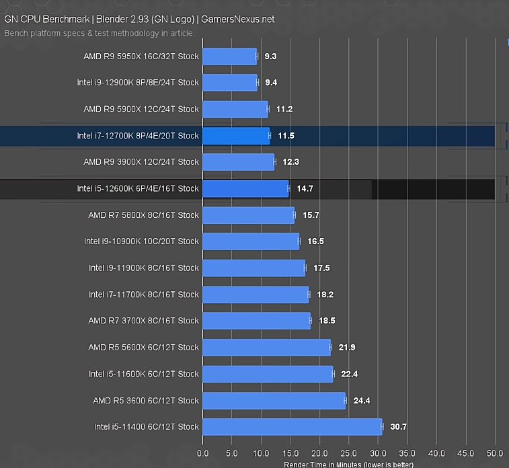Viewport: 509px width, 468px height.
Task: Click the 24.4 value next to the R5 3600 bar
Action: tap(362, 401)
